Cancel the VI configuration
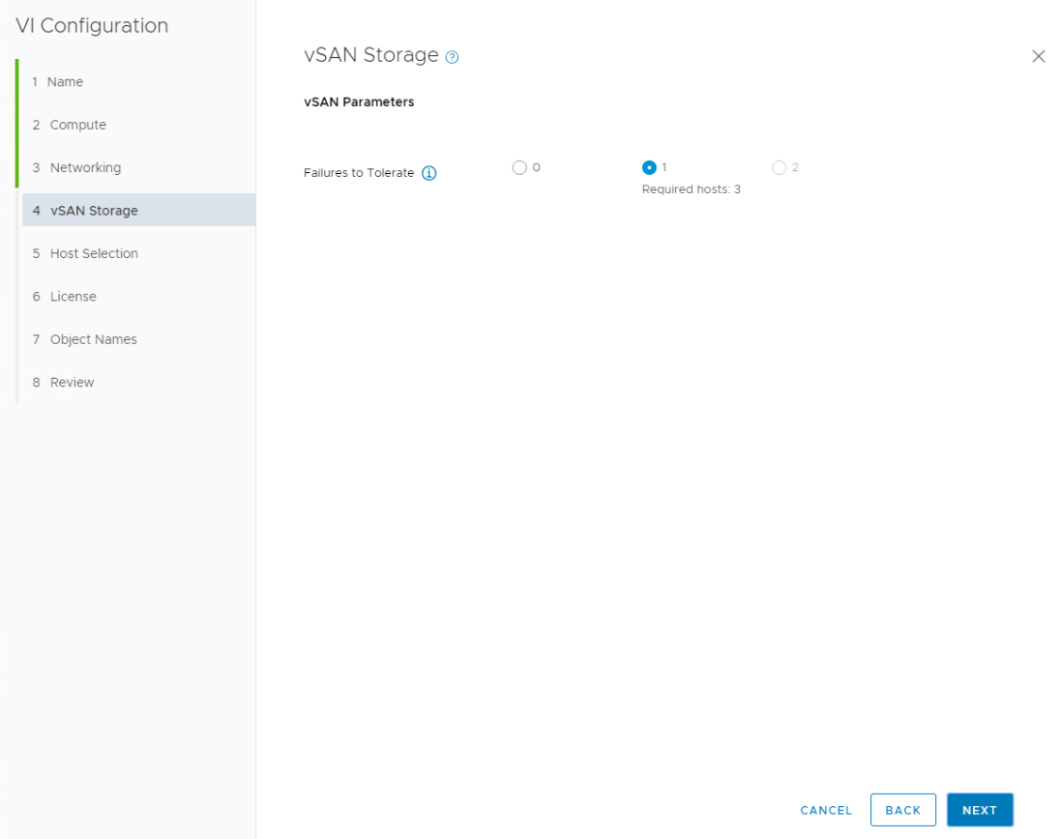The height and width of the screenshot is (839, 1059). (826, 810)
